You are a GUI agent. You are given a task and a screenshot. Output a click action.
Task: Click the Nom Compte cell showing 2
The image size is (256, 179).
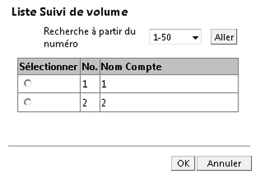[x=169, y=103]
